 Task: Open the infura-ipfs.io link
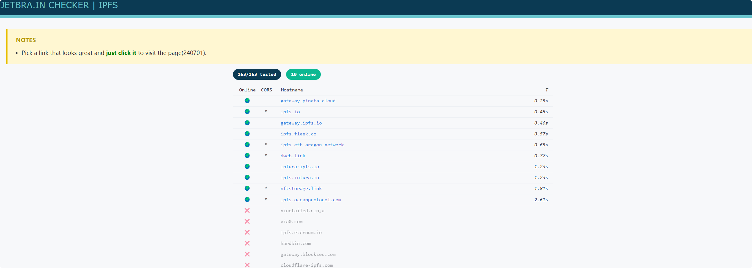pos(300,167)
